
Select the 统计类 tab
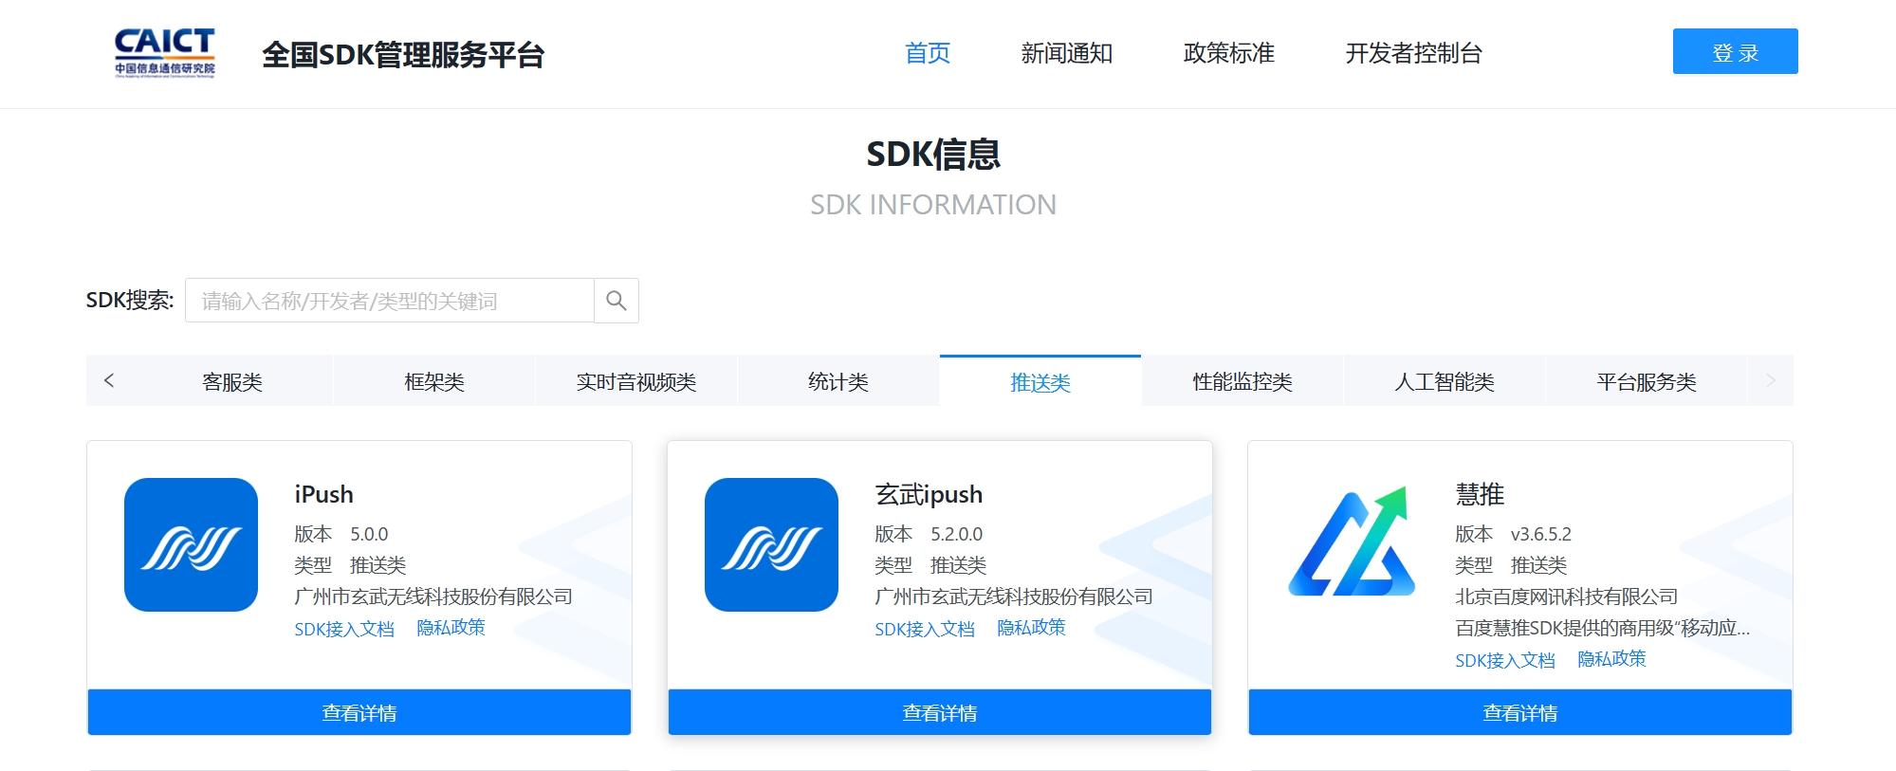(838, 381)
